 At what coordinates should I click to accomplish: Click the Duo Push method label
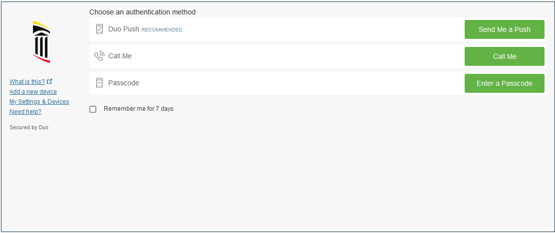coord(124,29)
